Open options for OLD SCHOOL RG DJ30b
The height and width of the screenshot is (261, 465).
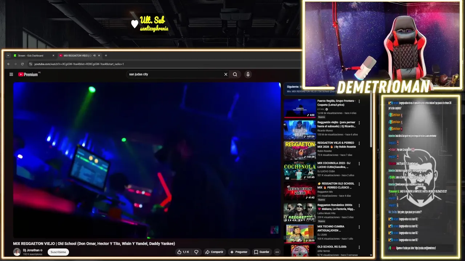[x=359, y=247]
